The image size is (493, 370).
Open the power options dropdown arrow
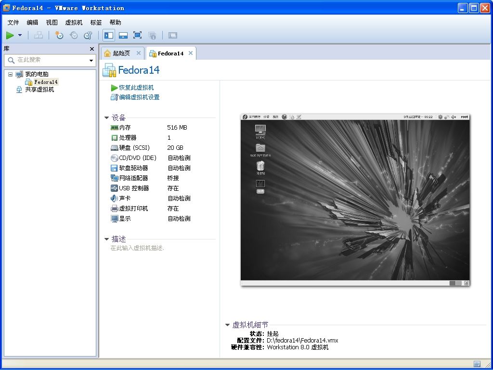pyautogui.click(x=20, y=35)
